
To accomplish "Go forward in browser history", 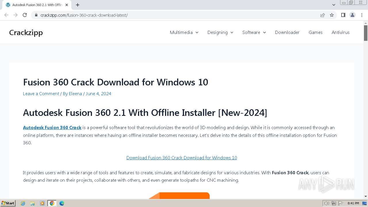I will pos(16,15).
